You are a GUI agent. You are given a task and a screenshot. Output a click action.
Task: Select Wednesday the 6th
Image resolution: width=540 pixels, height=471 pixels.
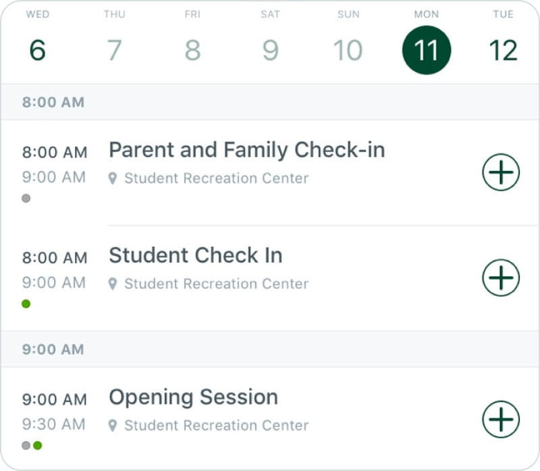click(x=37, y=49)
